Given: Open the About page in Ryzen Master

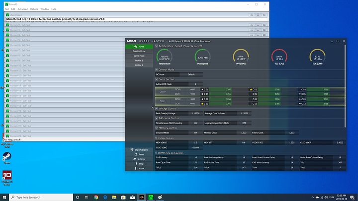Looking at the screenshot, I should 139,168.
